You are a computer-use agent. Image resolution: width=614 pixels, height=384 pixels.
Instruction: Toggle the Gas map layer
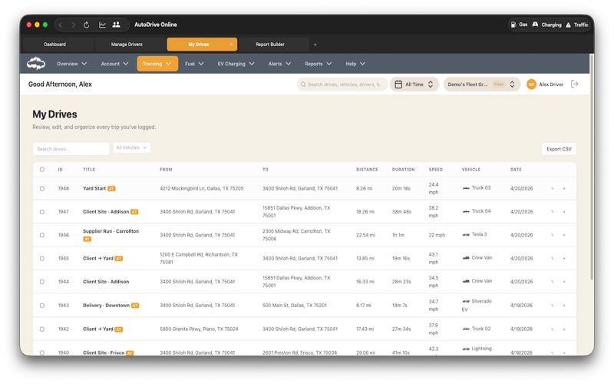(x=519, y=25)
